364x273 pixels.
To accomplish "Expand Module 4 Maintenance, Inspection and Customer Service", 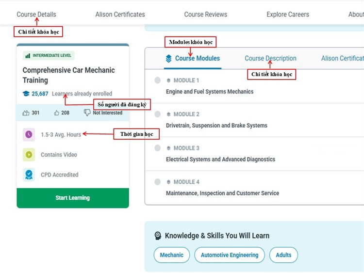I will point(222,193).
